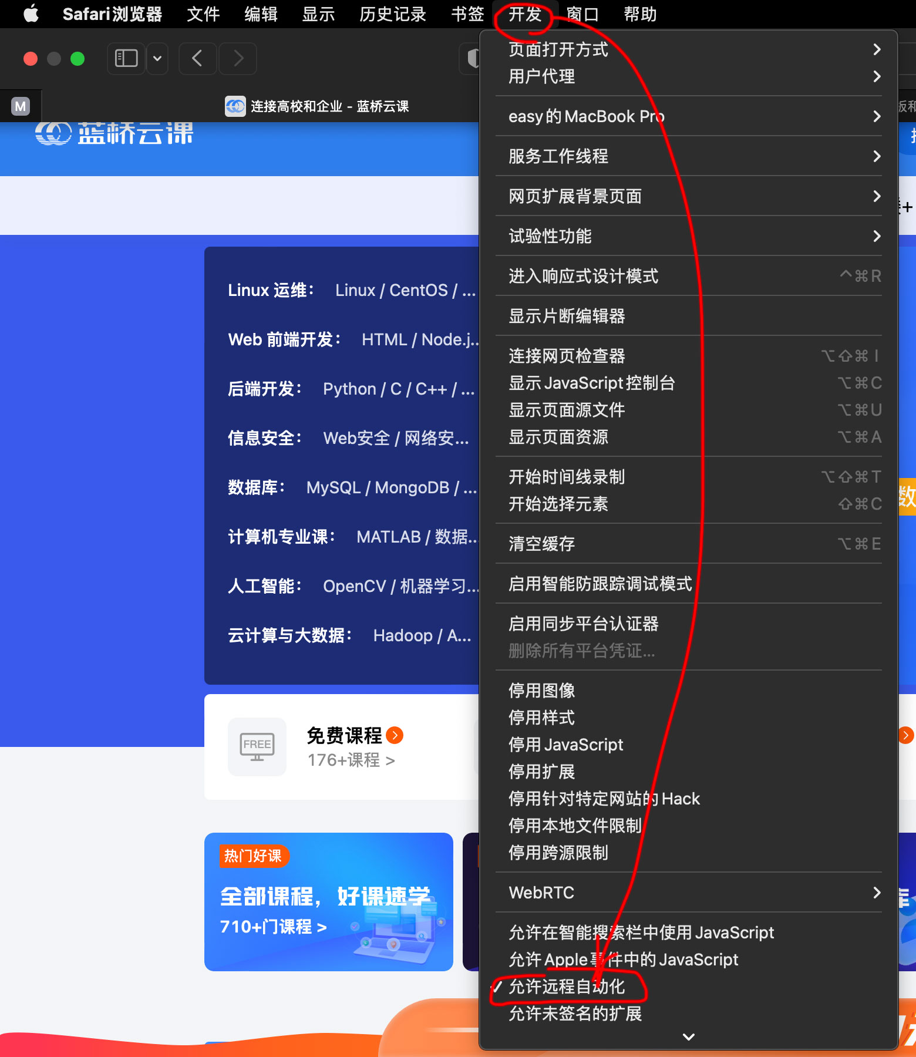This screenshot has width=916, height=1057.
Task: Click the privacy shield icon
Action: pos(473,58)
